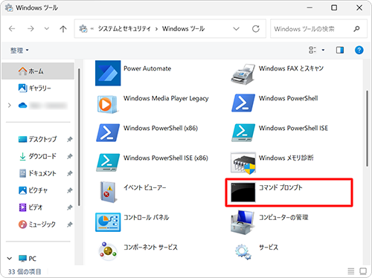Select the OneDrive cloud icon in sidebar
Screen dimensions: 372x278
(22, 106)
